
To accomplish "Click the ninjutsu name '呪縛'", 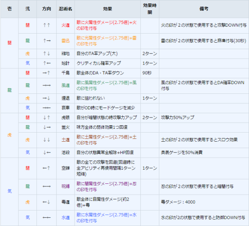I will coord(65,186).
